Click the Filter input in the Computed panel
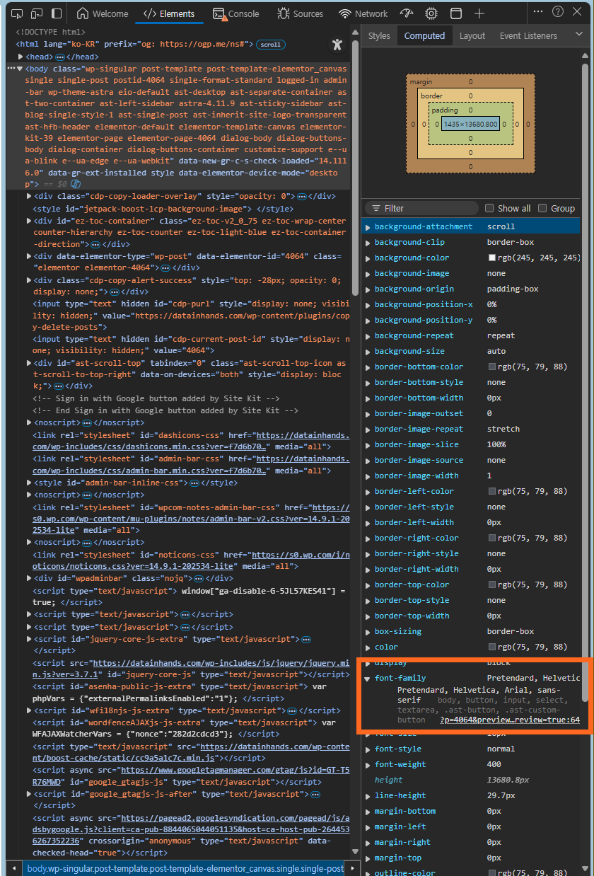594x876 pixels. tap(421, 208)
